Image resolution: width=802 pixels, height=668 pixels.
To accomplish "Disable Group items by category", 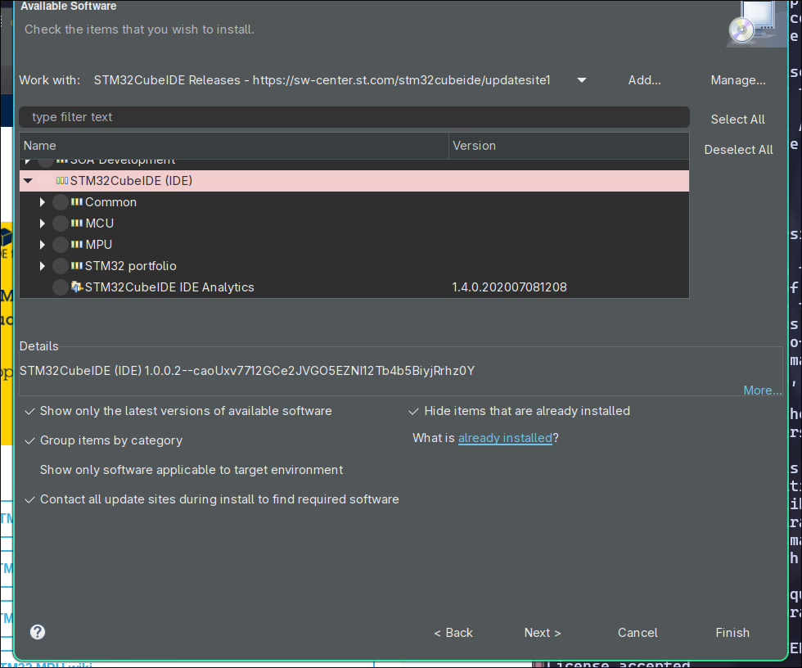I will [29, 440].
